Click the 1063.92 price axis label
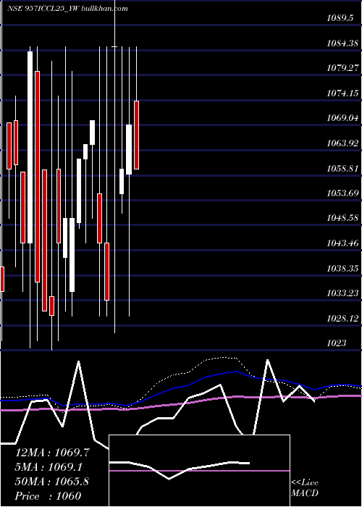 point(342,143)
